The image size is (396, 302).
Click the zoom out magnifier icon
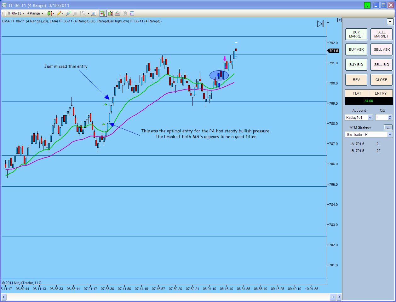click(76, 13)
